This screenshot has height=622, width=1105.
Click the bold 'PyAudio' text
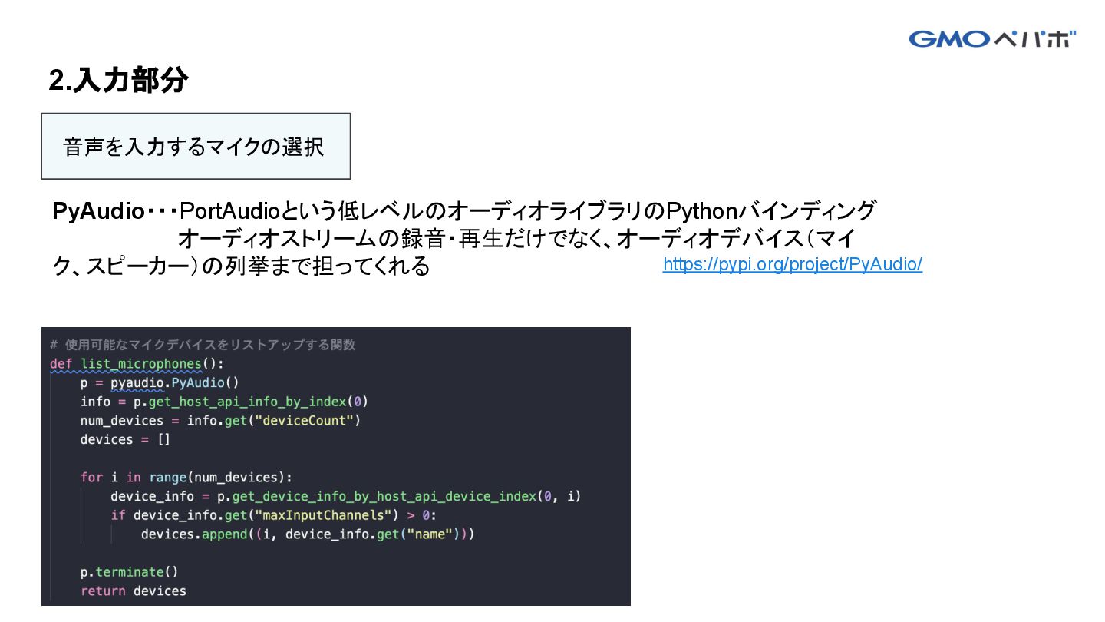[x=98, y=210]
